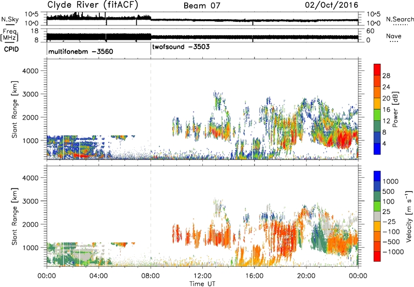
Task: Click the '20:00' time tick label
Action: point(306,276)
